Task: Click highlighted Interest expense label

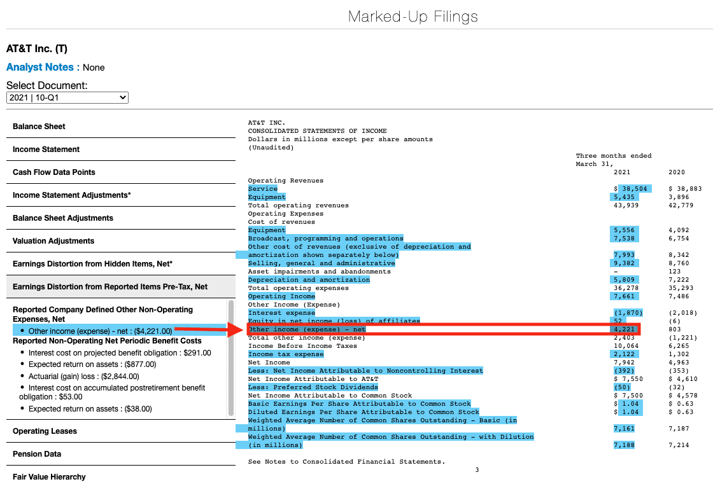Action: tap(281, 313)
